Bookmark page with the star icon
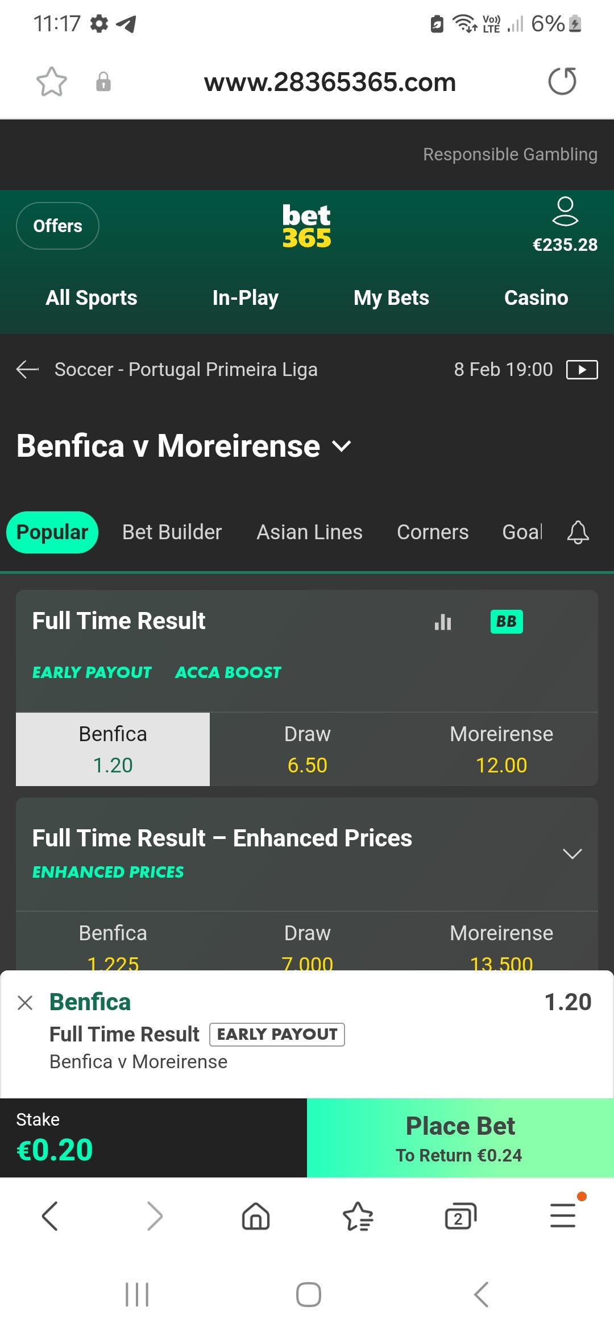Screen dimensions: 614x1331 [x=52, y=82]
